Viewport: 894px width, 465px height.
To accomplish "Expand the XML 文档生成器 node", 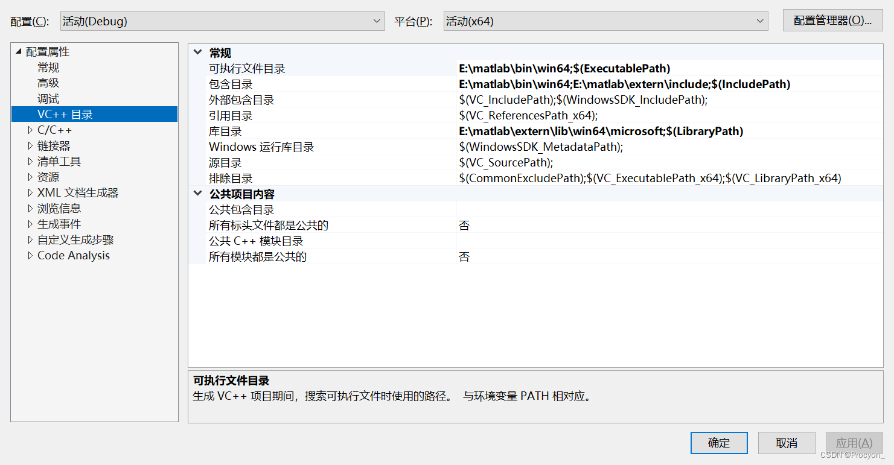I will [30, 192].
